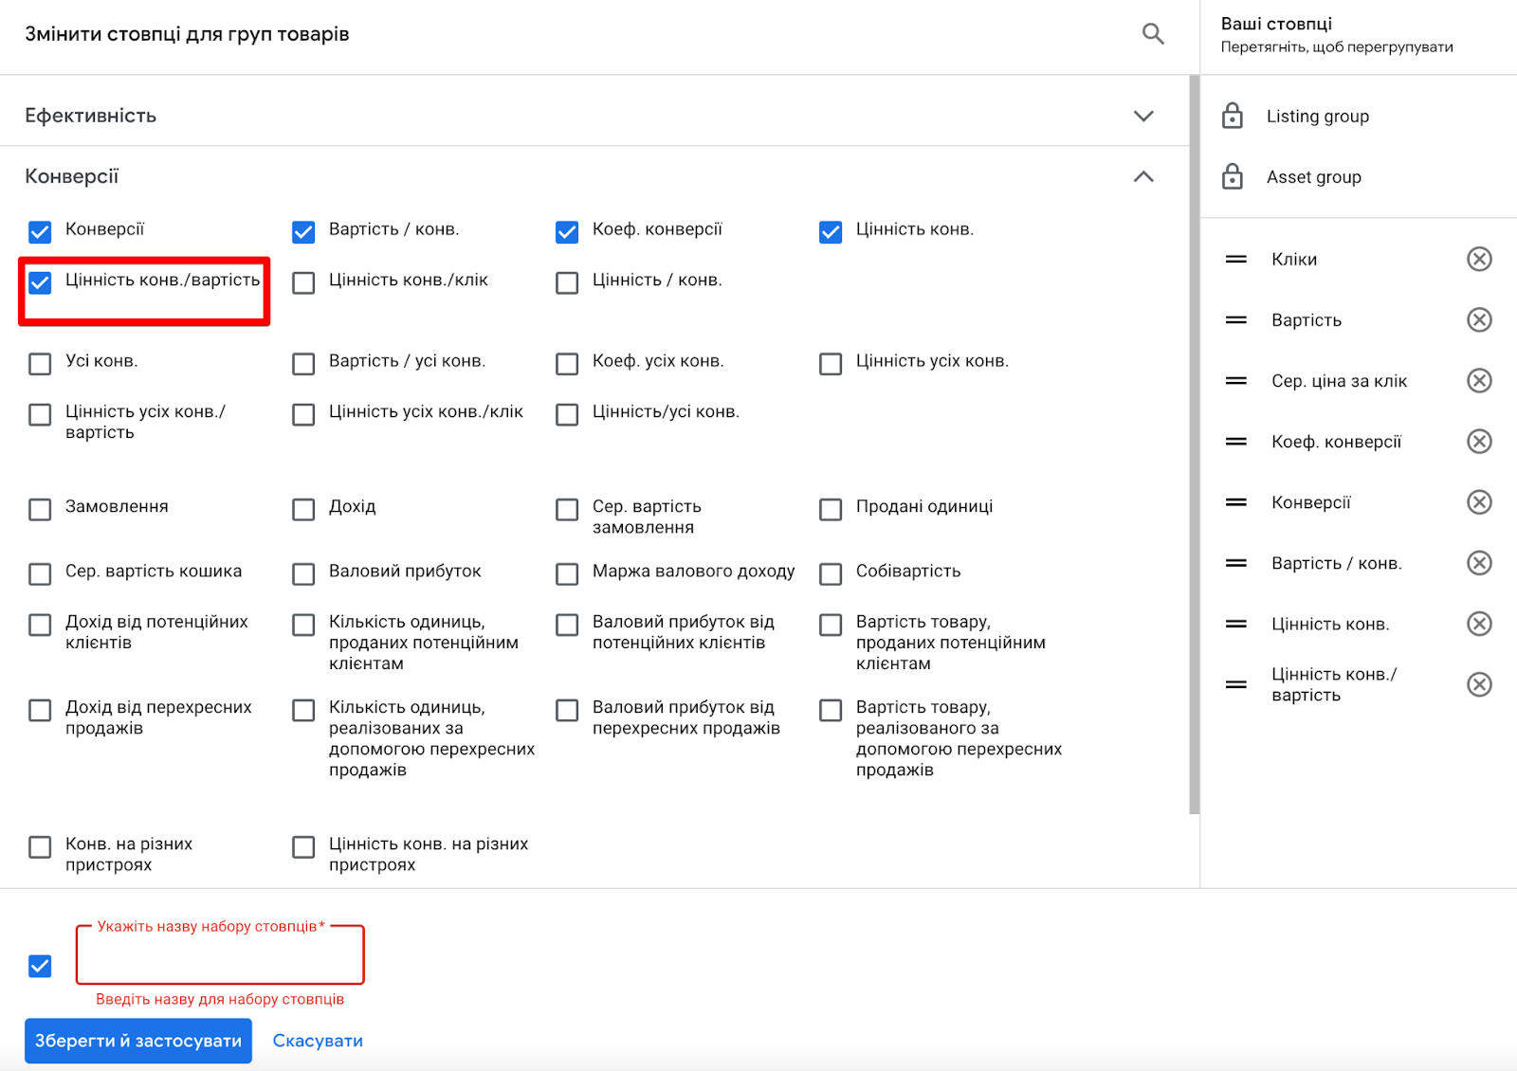The height and width of the screenshot is (1071, 1517).
Task: Remove the Вартість column from your columns
Action: click(x=1479, y=319)
